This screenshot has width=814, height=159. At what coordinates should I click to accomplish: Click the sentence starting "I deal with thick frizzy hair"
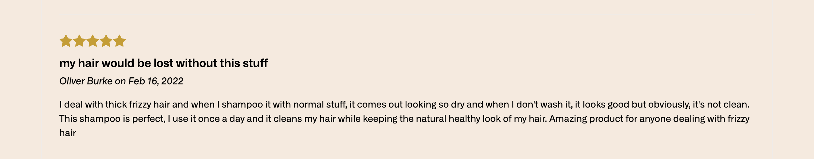coord(405,104)
